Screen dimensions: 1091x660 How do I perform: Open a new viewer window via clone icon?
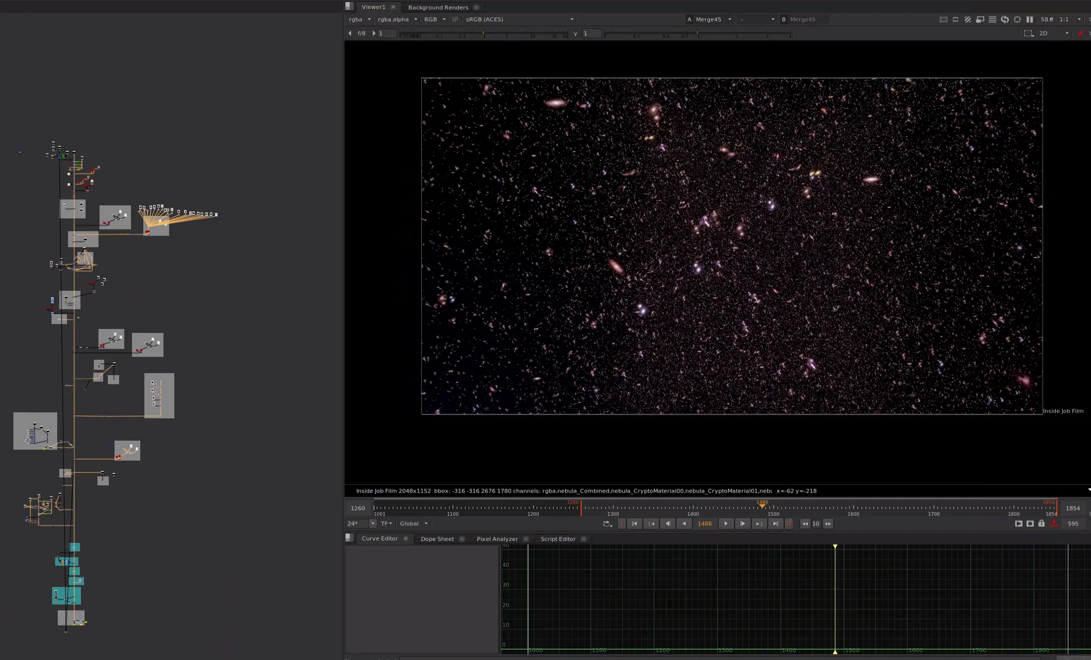[980, 19]
